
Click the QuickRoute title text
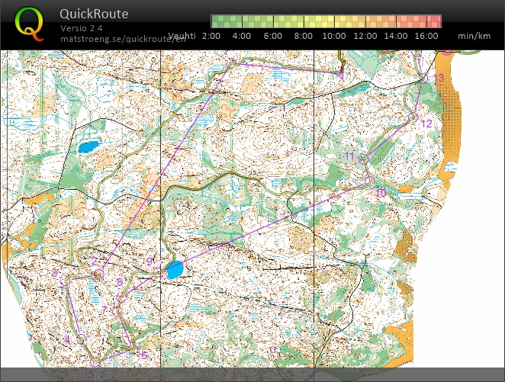click(94, 14)
